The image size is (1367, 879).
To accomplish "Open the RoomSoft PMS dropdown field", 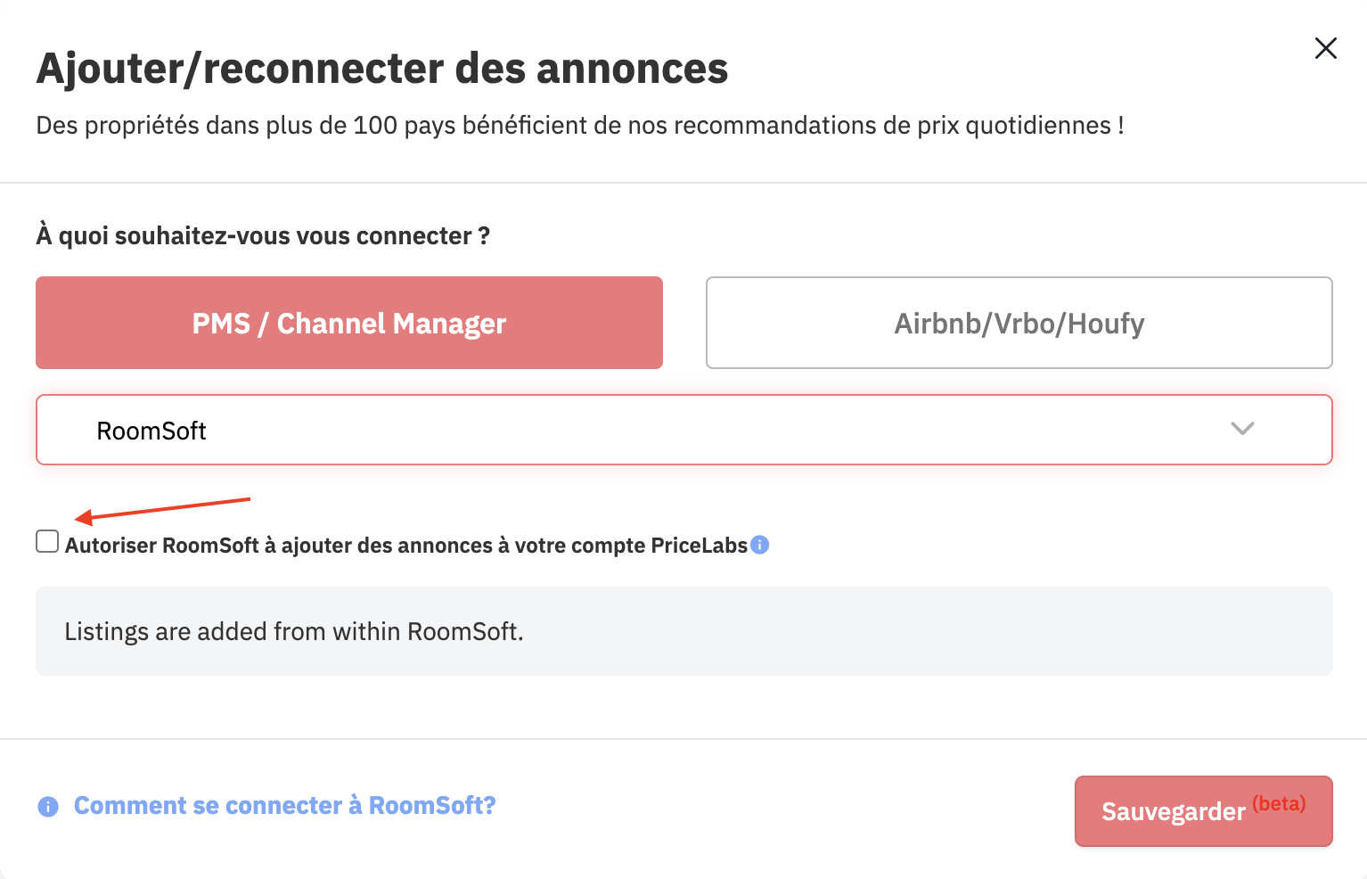I will 684,430.
